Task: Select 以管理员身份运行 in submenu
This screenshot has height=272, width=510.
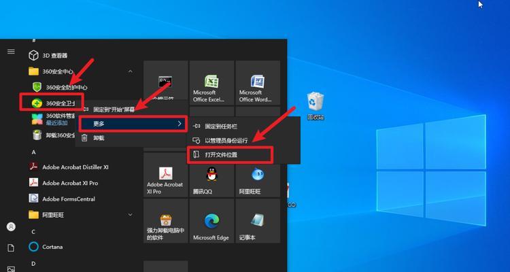Action: (243, 141)
